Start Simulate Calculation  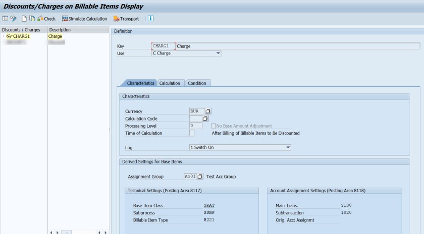pyautogui.click(x=84, y=19)
